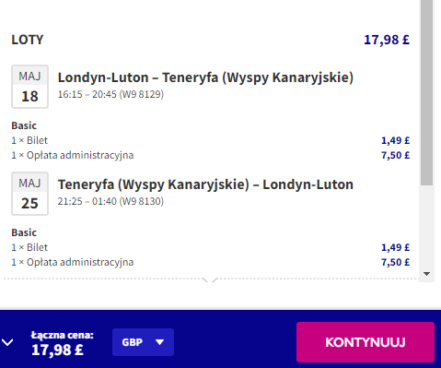Click the Teneryfa – Londyn-Luton return flight title
This screenshot has width=441, height=368.
coord(205,184)
